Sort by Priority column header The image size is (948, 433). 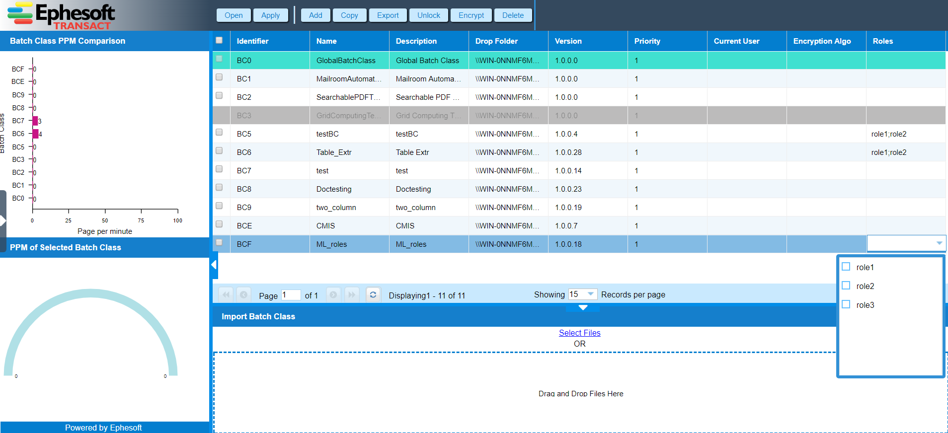pos(667,41)
